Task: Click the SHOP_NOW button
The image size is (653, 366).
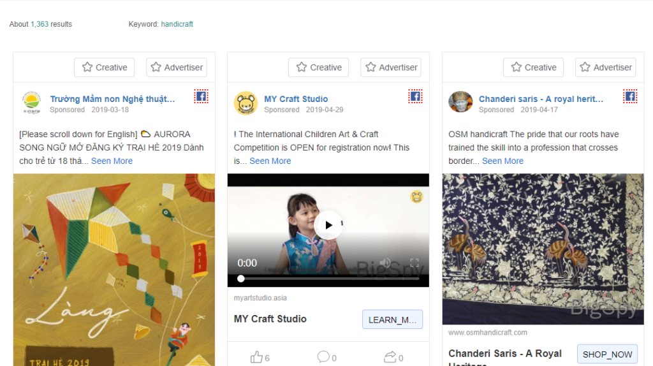Action: 607,355
